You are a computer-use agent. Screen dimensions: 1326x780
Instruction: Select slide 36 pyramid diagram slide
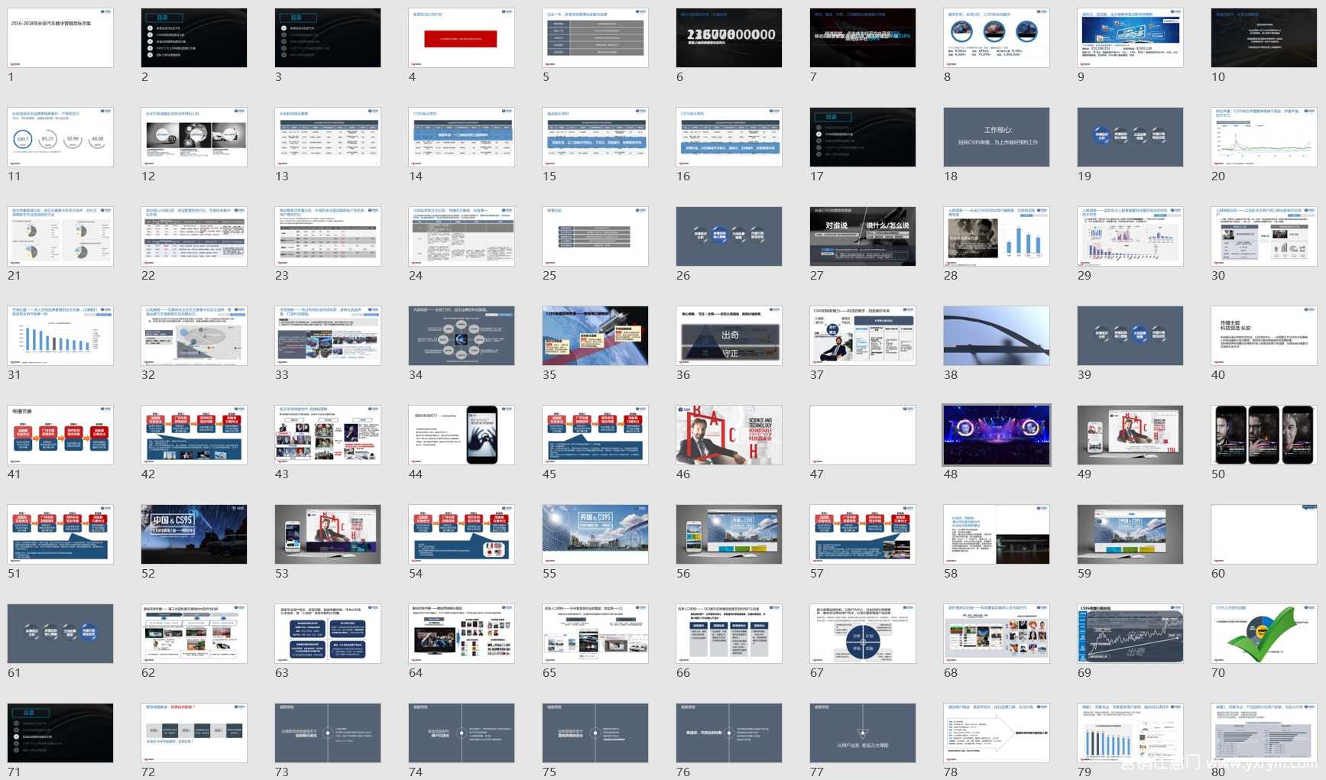(729, 335)
